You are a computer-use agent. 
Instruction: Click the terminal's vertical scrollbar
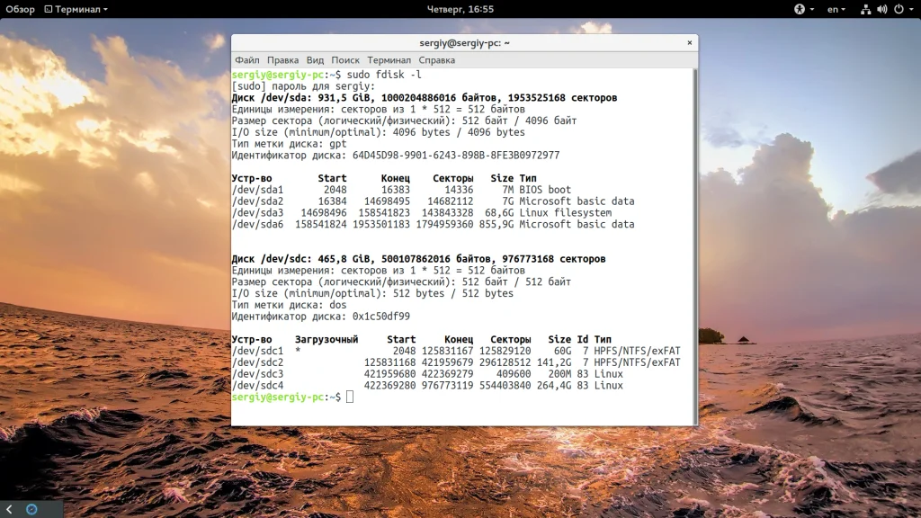click(694, 243)
